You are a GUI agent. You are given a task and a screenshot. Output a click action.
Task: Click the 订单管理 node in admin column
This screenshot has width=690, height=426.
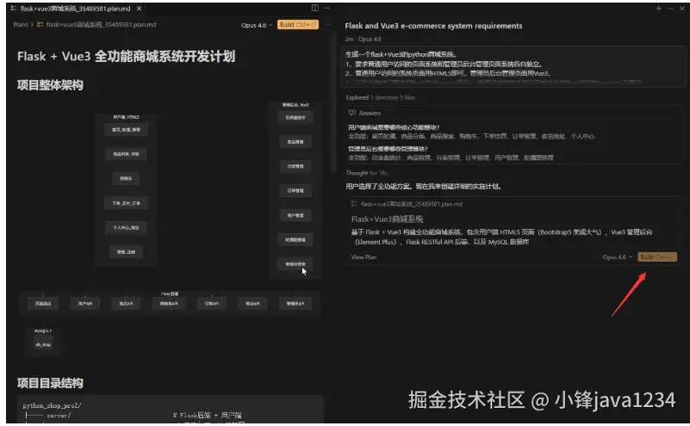[295, 191]
